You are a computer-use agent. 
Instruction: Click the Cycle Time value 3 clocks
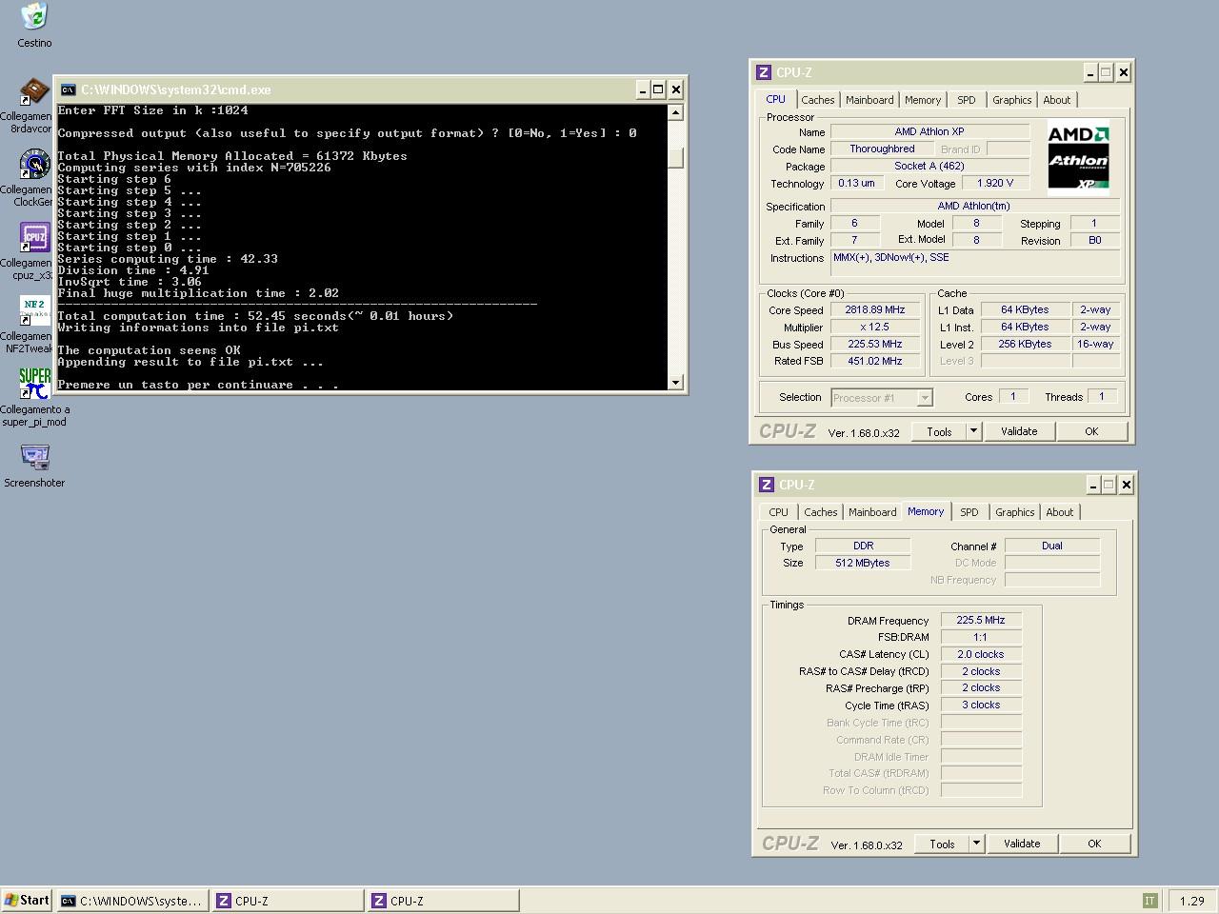(981, 705)
